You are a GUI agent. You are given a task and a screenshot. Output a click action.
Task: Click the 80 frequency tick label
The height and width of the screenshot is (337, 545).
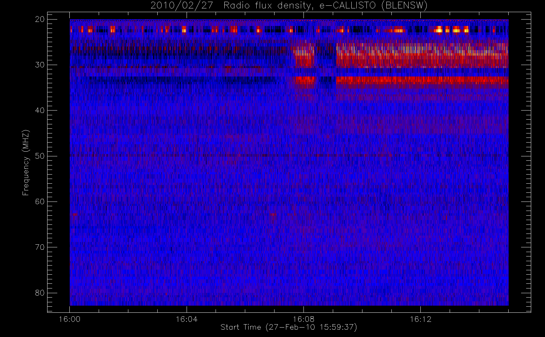tap(40, 293)
